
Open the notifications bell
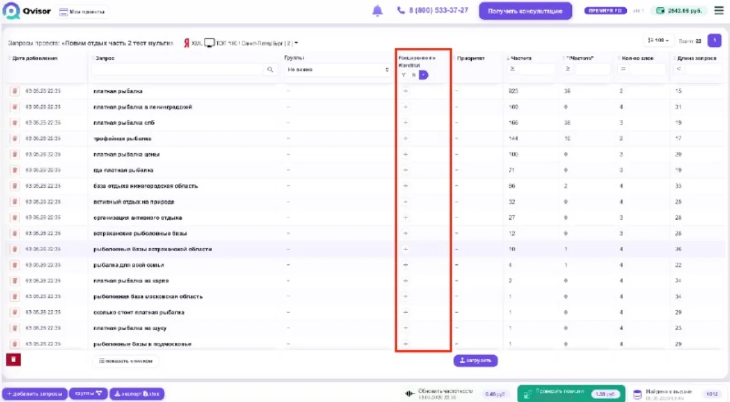click(x=377, y=11)
